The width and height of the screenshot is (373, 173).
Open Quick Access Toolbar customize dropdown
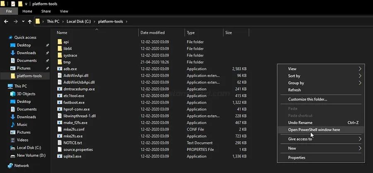point(26,4)
